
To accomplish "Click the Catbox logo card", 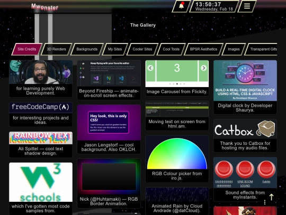I will point(245,129).
